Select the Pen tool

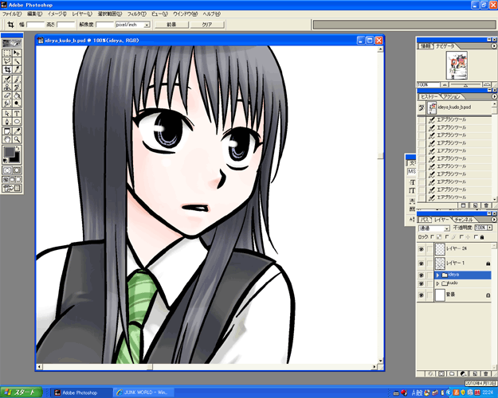click(7, 122)
